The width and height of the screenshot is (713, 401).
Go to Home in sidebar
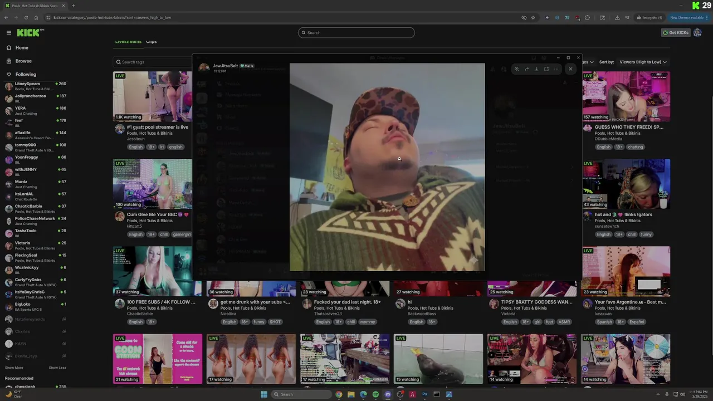[x=22, y=48]
